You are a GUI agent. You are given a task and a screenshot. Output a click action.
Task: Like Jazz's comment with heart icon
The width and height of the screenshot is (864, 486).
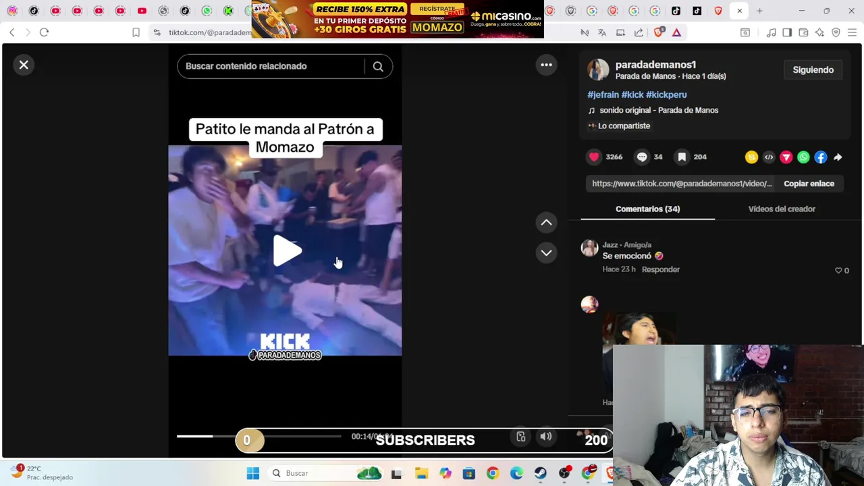point(838,270)
